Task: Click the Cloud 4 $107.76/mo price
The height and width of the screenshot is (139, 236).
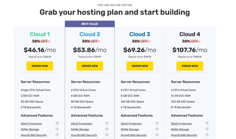Action: (190, 50)
